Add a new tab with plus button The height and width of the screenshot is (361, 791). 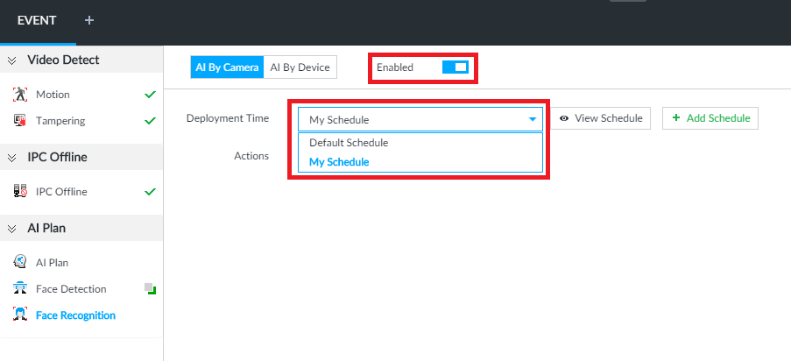[89, 20]
